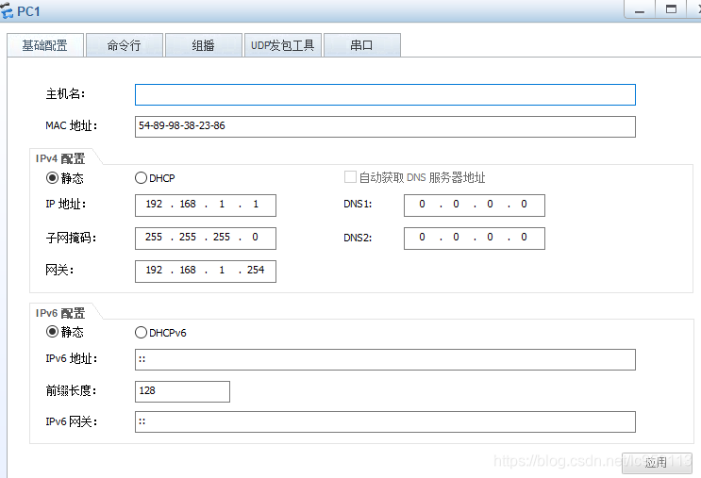Open the 串口 tab
The width and height of the screenshot is (701, 478).
361,45
